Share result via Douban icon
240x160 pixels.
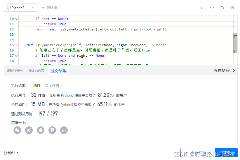52,130
